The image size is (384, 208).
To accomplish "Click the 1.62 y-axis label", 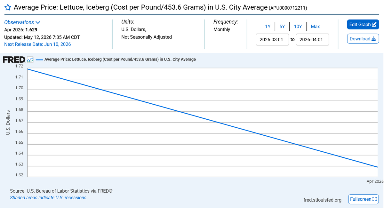I will (x=19, y=175).
